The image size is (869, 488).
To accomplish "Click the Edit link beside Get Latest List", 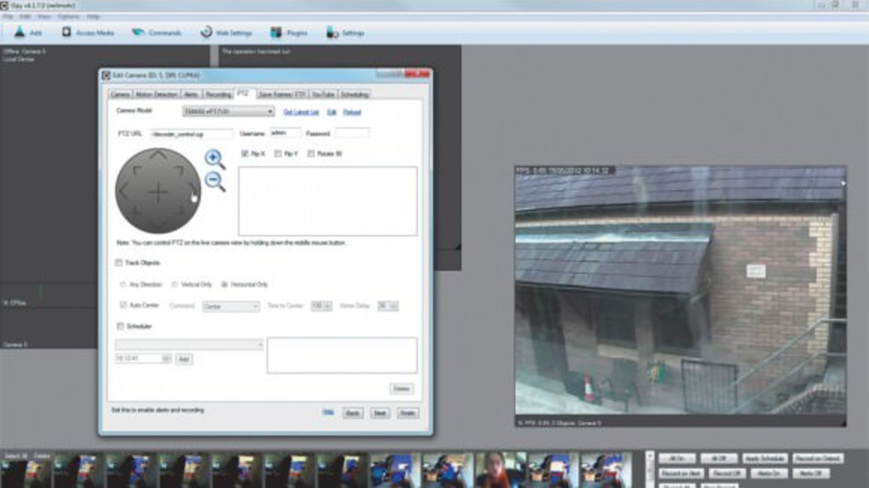I will (x=332, y=112).
